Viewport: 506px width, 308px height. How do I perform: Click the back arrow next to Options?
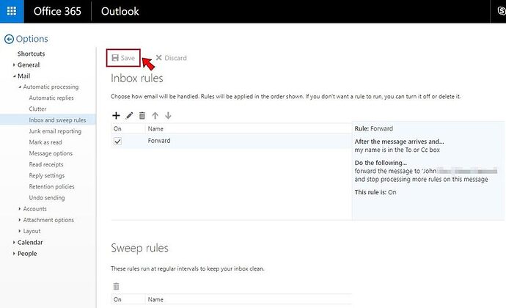coord(9,39)
